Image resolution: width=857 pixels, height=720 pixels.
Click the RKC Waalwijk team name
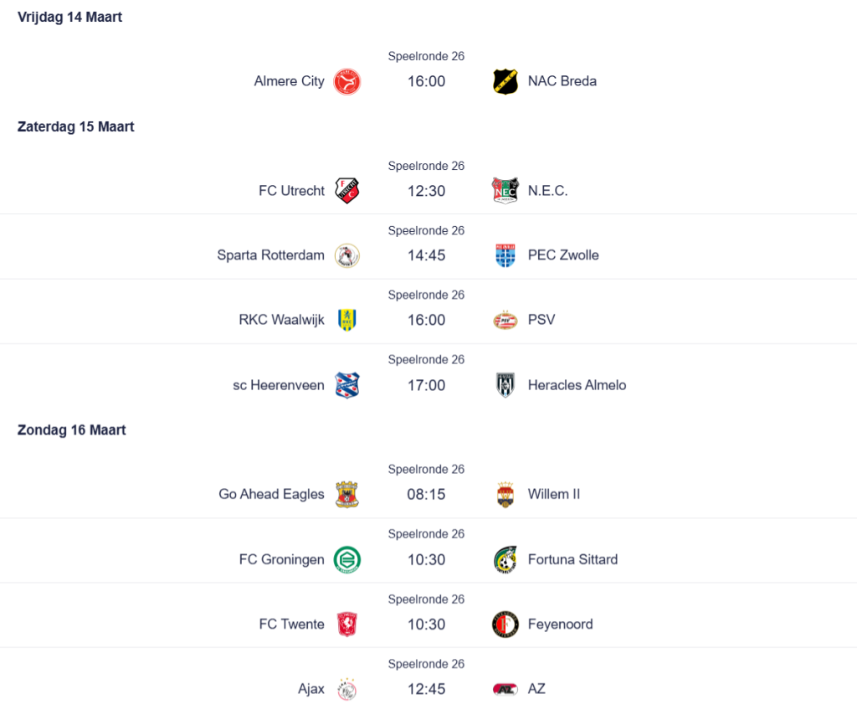pyautogui.click(x=281, y=320)
